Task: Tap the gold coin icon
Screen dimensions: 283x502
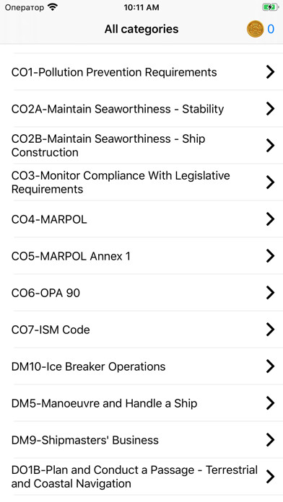Action: (255, 29)
